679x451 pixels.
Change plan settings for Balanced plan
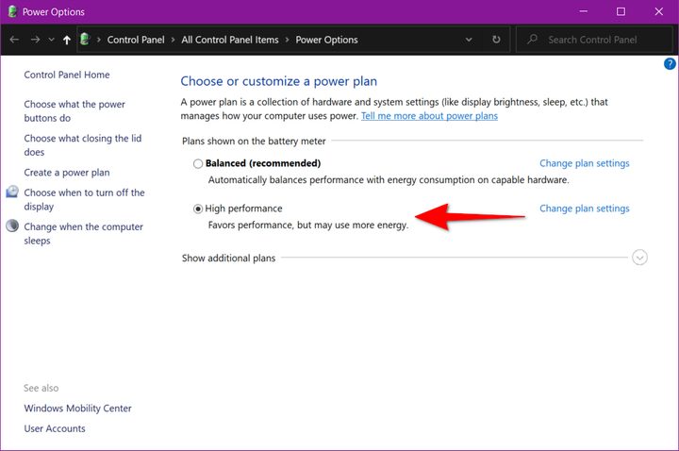click(x=584, y=163)
